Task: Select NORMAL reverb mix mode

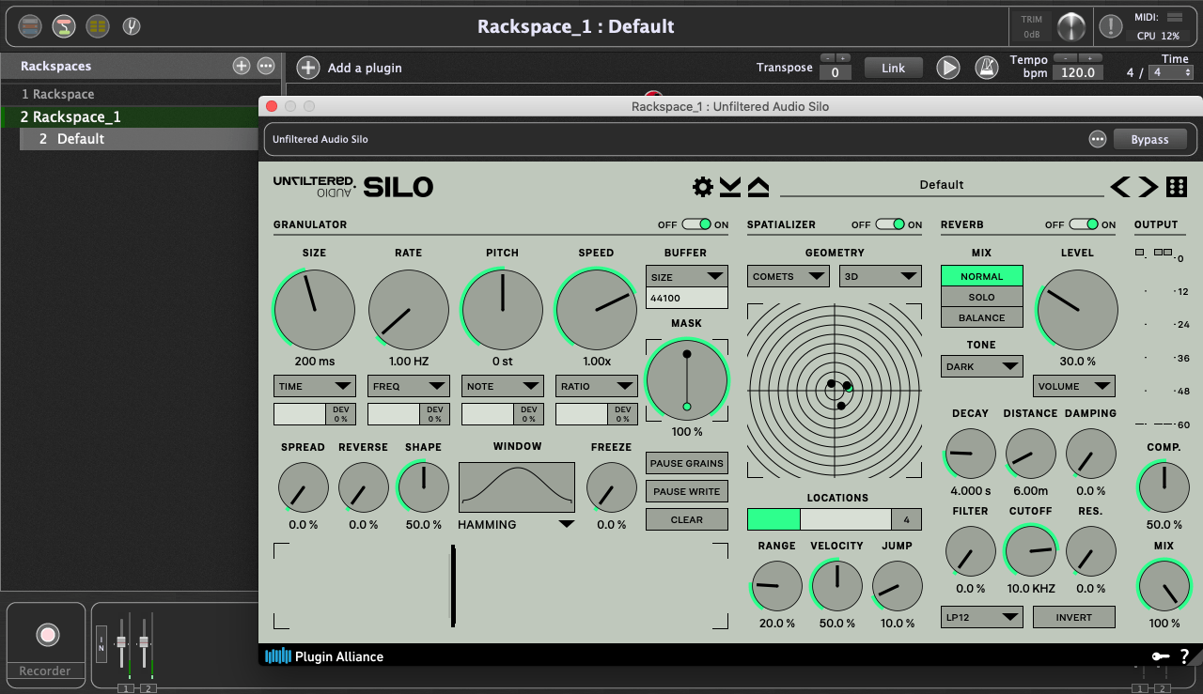Action: [982, 276]
